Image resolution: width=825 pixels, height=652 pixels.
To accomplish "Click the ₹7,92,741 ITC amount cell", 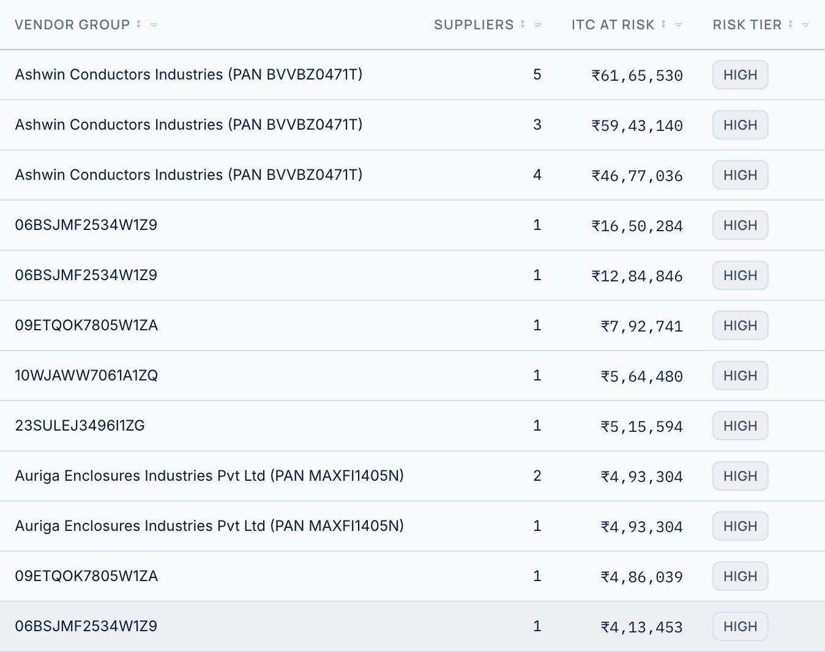I will [x=641, y=326].
